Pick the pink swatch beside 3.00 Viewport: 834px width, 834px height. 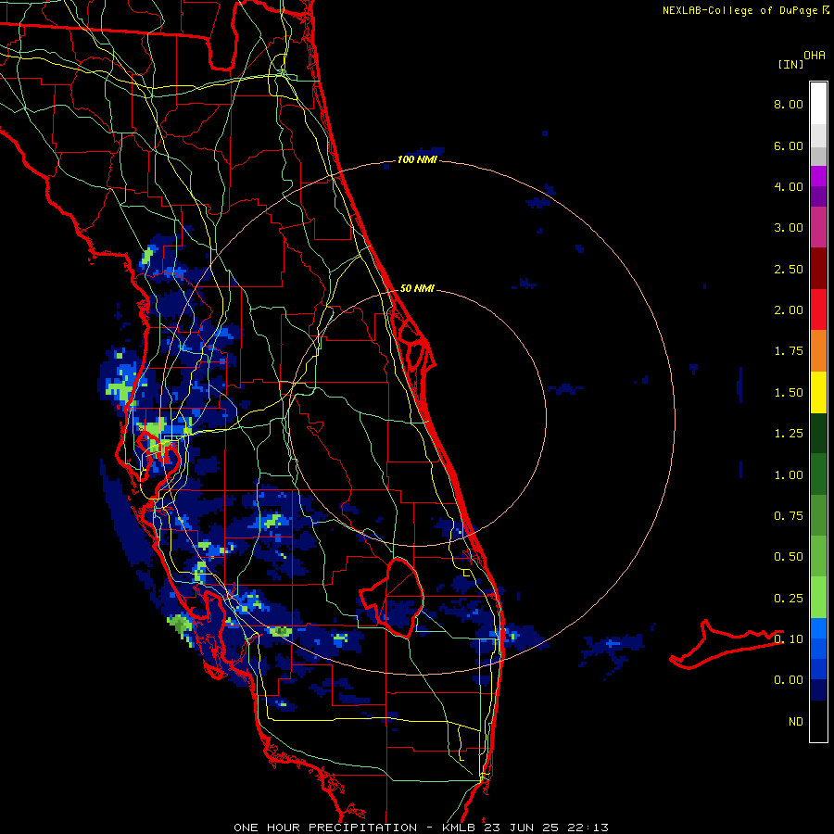[818, 227]
